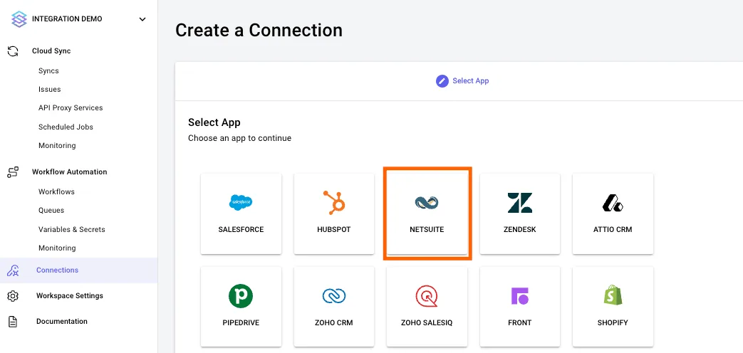Click the Create a Connection heading
This screenshot has height=353, width=743.
point(259,31)
